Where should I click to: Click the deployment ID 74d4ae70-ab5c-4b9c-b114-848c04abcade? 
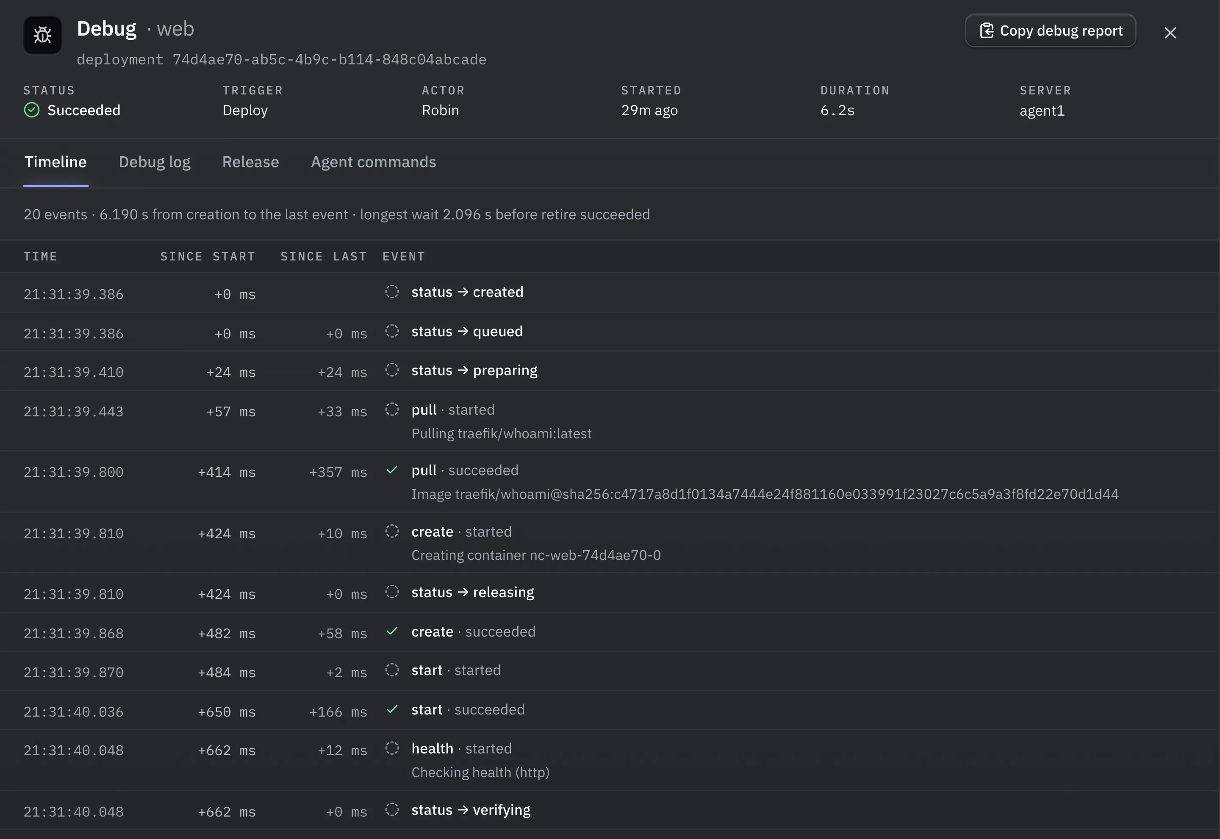[330, 59]
